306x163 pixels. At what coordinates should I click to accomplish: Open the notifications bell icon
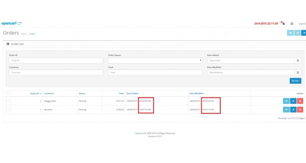coord(283,23)
